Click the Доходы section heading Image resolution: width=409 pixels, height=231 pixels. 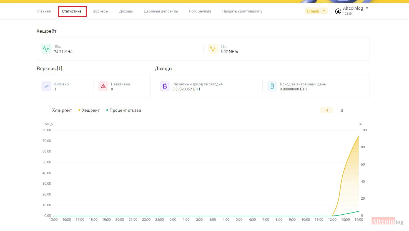coord(164,68)
